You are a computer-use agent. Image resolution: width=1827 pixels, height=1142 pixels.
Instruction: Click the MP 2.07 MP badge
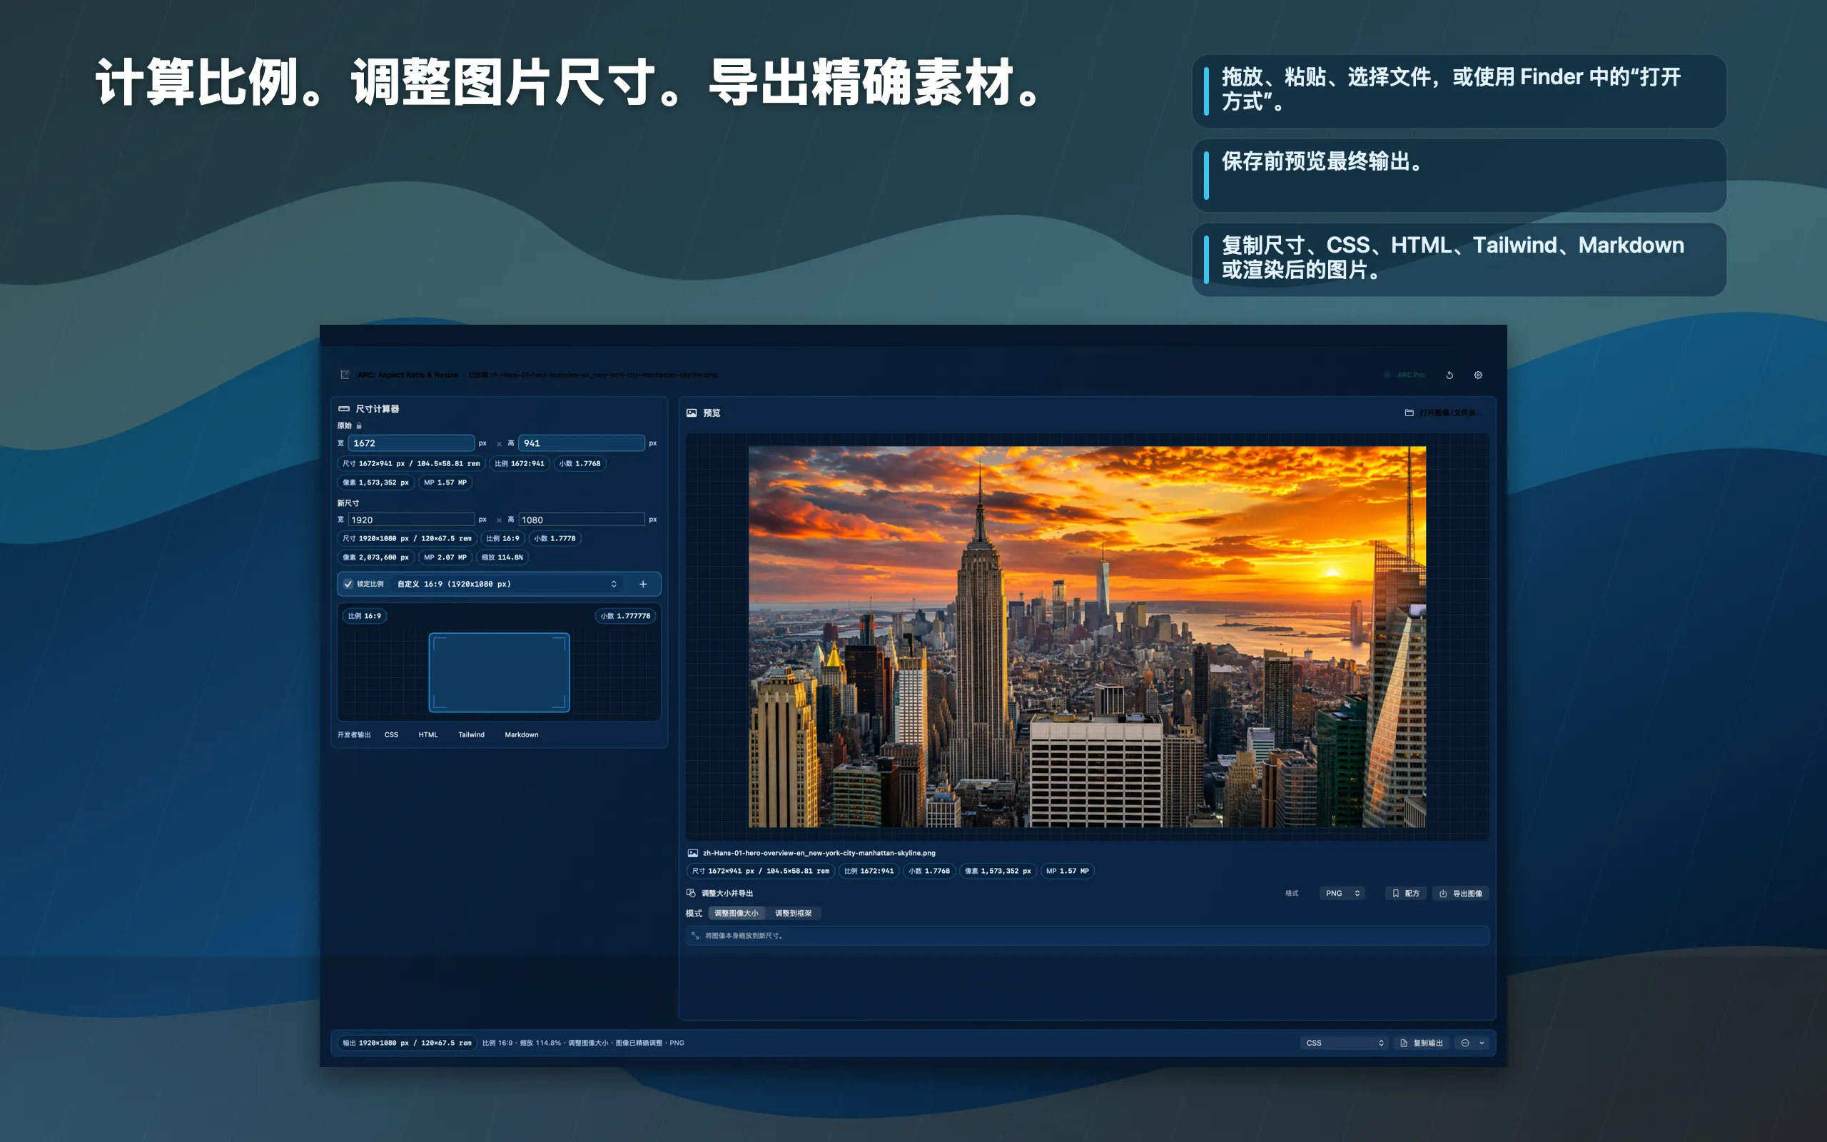coord(445,557)
